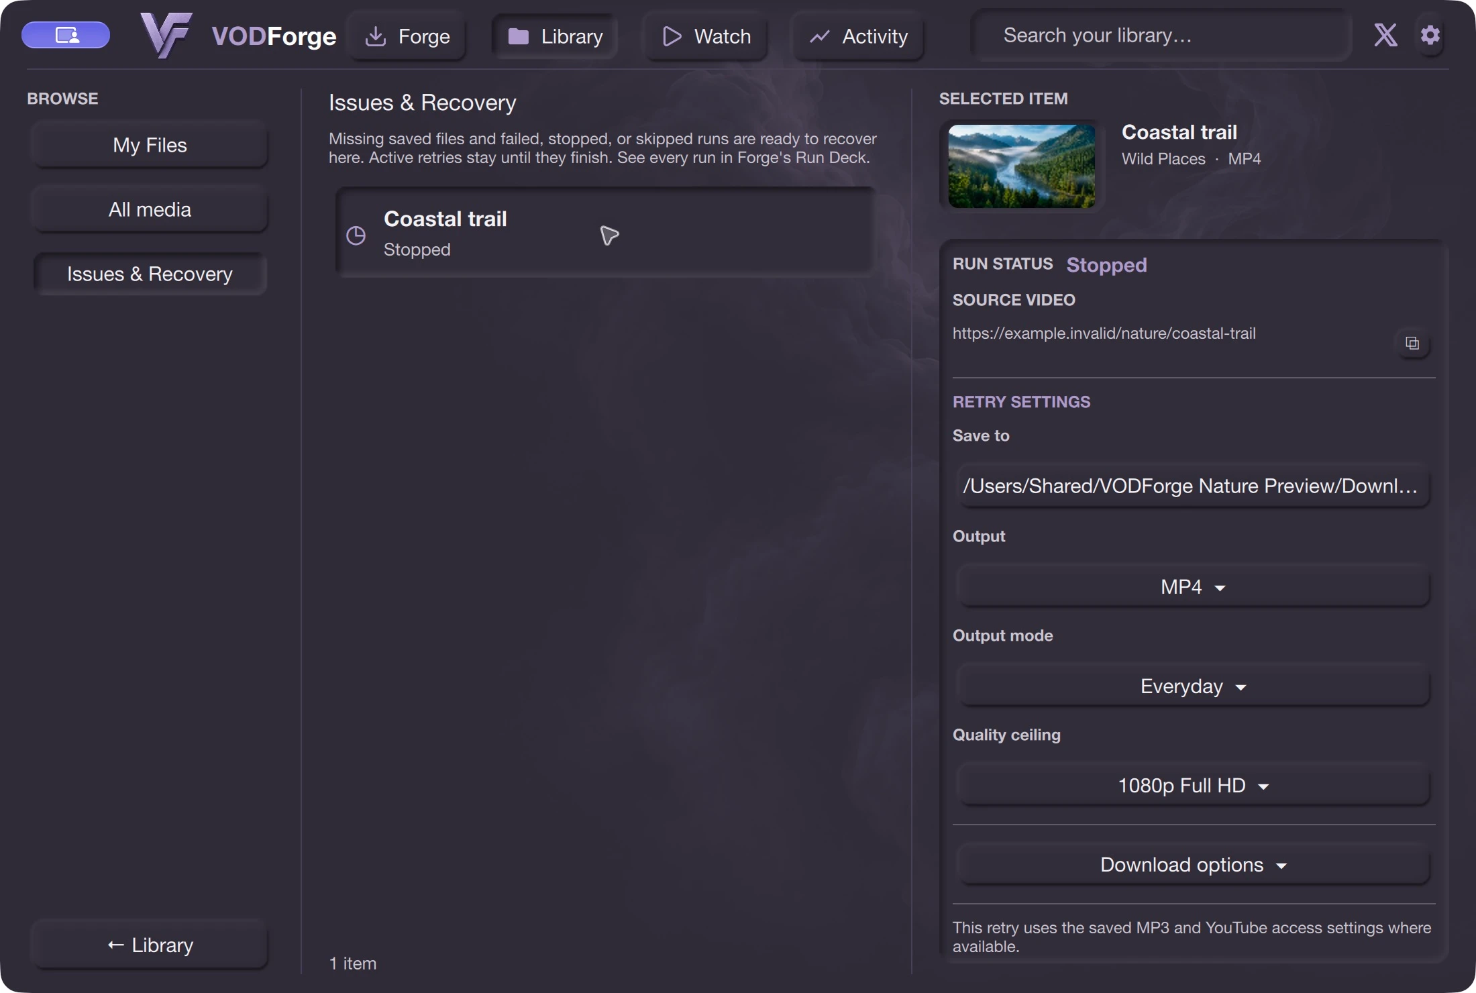Click the Watch play triangle icon
Image resolution: width=1476 pixels, height=993 pixels.
(x=672, y=36)
